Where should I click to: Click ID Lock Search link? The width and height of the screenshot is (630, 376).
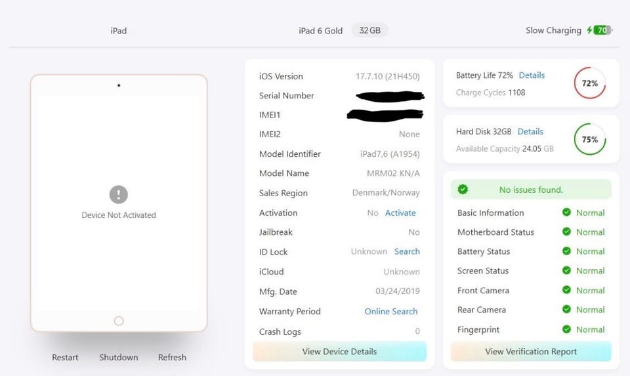[x=407, y=251]
